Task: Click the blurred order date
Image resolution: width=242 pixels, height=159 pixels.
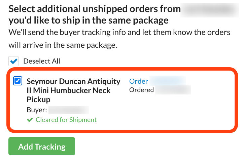Action: 173,90
